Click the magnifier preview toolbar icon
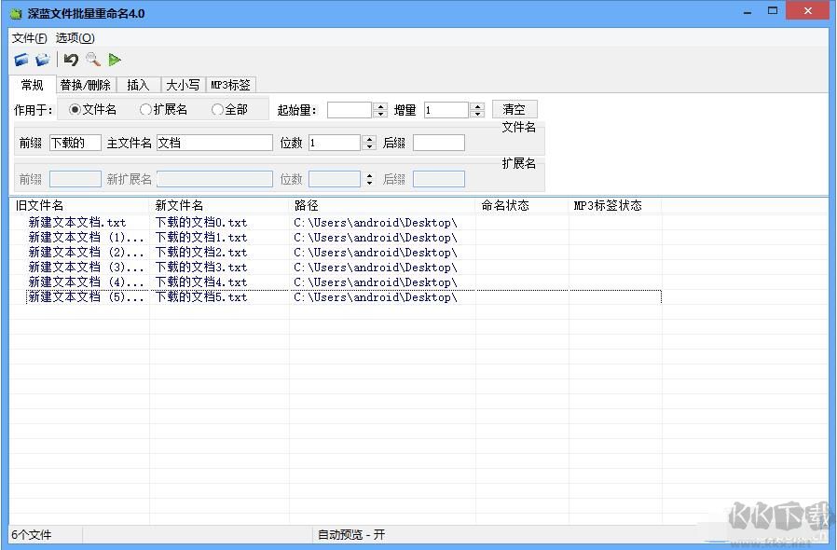The height and width of the screenshot is (550, 837). [x=93, y=60]
